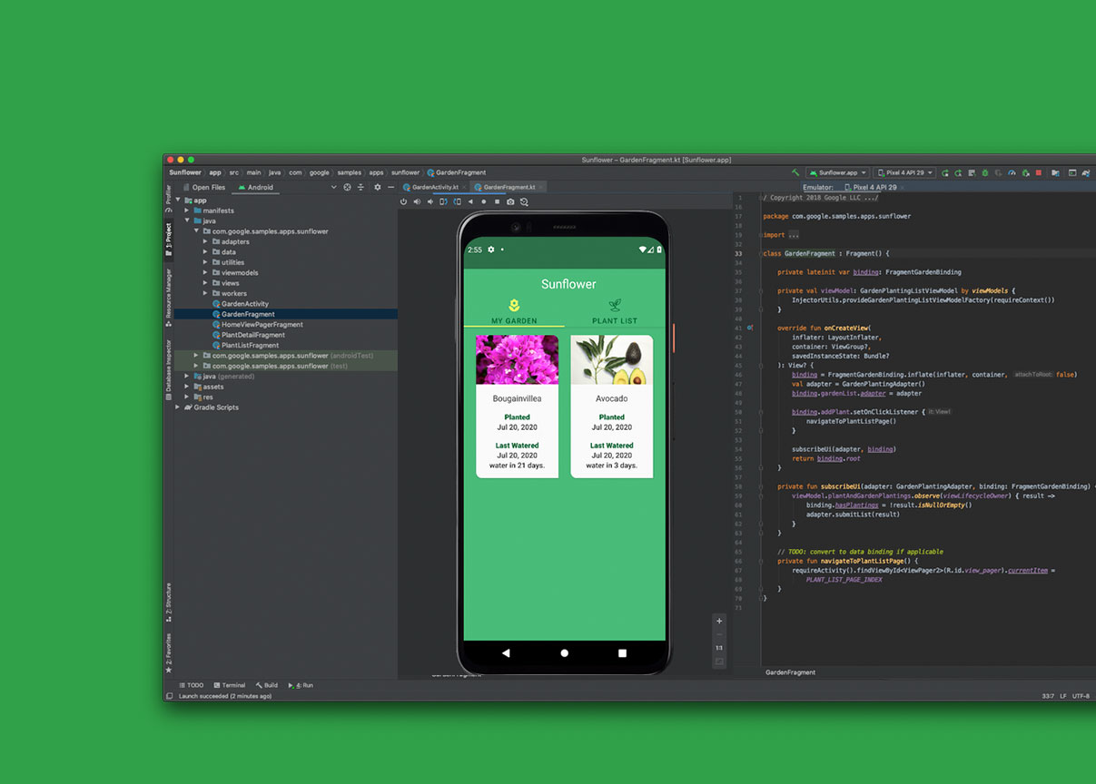Click the Collapse All icon in Project panel
1096x784 pixels.
pyautogui.click(x=360, y=187)
